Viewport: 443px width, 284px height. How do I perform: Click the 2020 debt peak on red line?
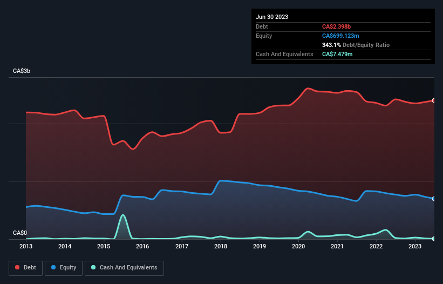(308, 89)
